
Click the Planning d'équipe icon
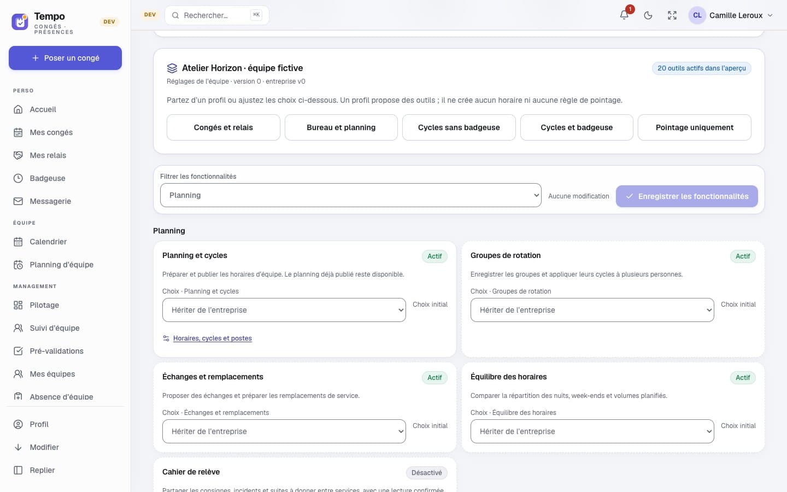[18, 265]
